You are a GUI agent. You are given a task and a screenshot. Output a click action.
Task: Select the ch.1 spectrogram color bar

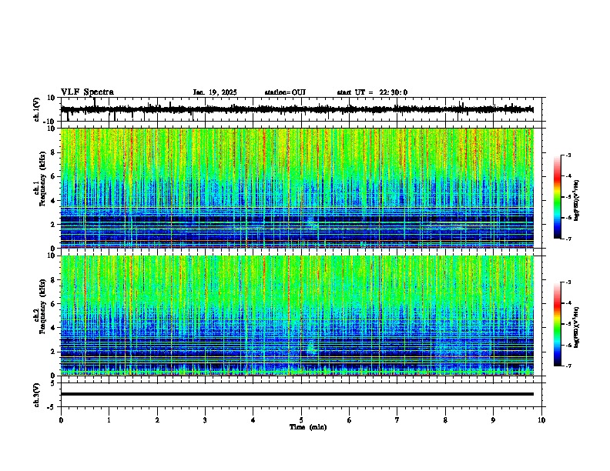point(558,197)
